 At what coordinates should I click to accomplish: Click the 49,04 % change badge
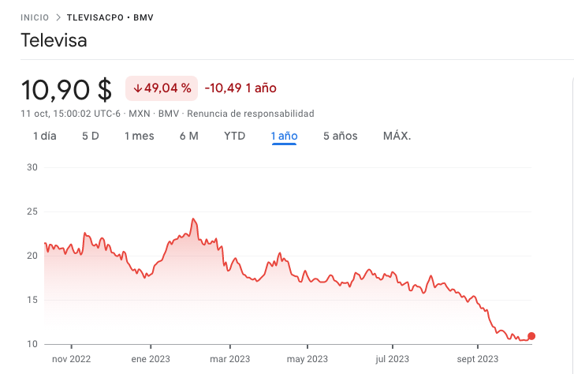tap(162, 88)
